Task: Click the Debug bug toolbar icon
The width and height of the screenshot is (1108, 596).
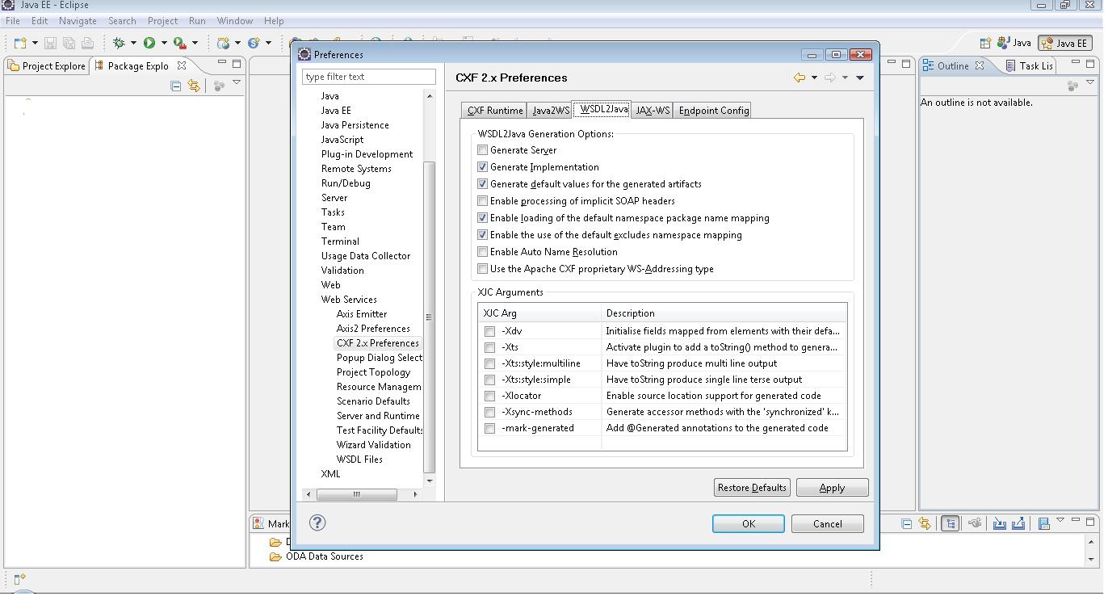Action: [x=120, y=43]
